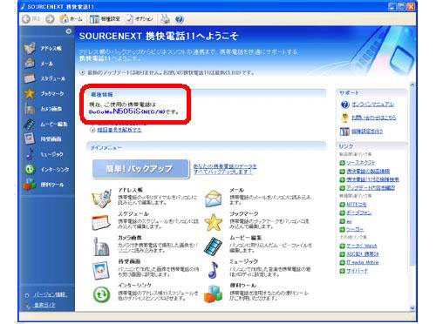The height and width of the screenshot is (324, 436).
Task: Open 待受画面 in the left sidebar
Action: (43, 139)
